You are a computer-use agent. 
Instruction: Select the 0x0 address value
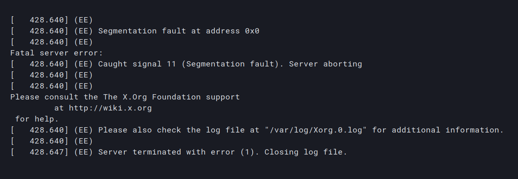(x=252, y=31)
